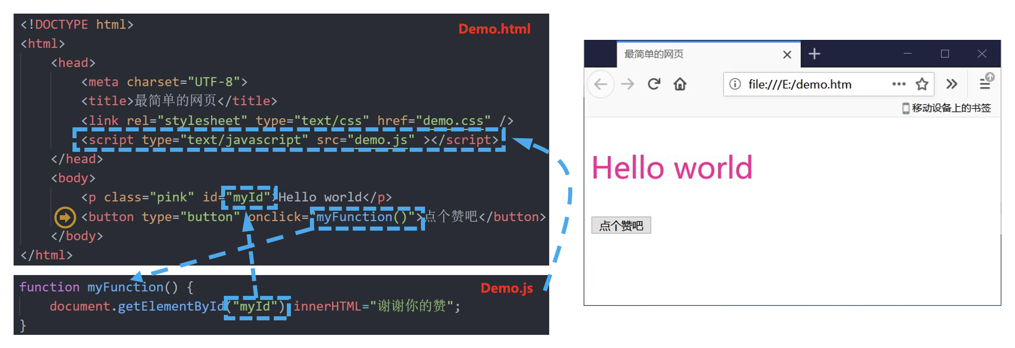This screenshot has height=348, width=1015.
Task: Click the script tag line in Demo.html
Action: (x=289, y=140)
